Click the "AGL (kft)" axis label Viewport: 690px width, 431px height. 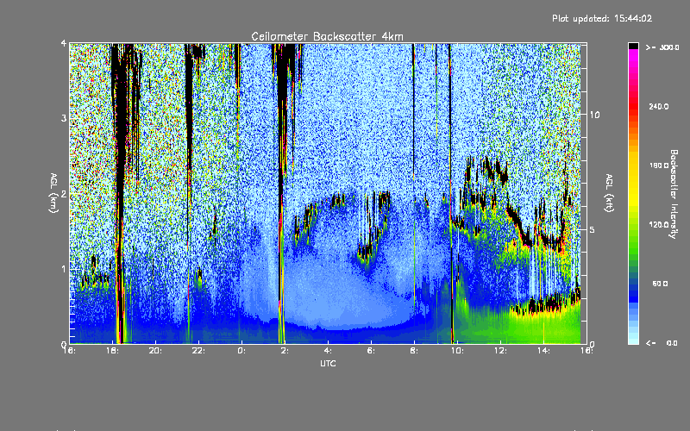609,193
